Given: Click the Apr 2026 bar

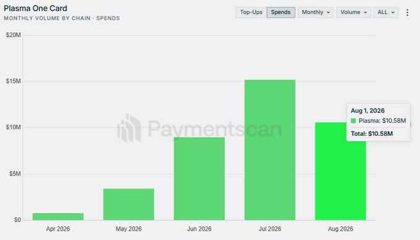Looking at the screenshot, I should coord(58,217).
